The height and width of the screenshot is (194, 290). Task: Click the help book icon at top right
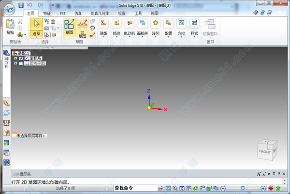(x=256, y=13)
